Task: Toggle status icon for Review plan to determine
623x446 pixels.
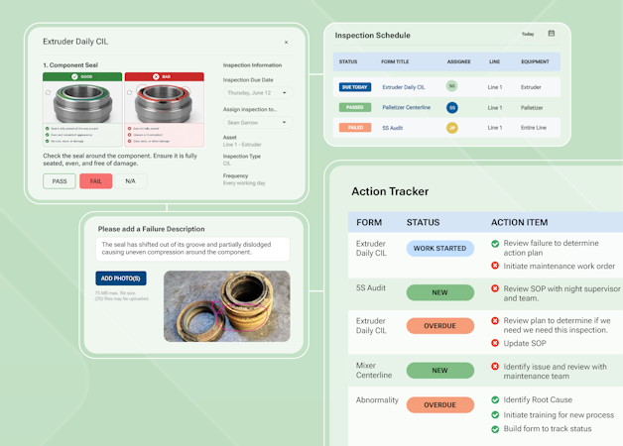Action: click(495, 320)
